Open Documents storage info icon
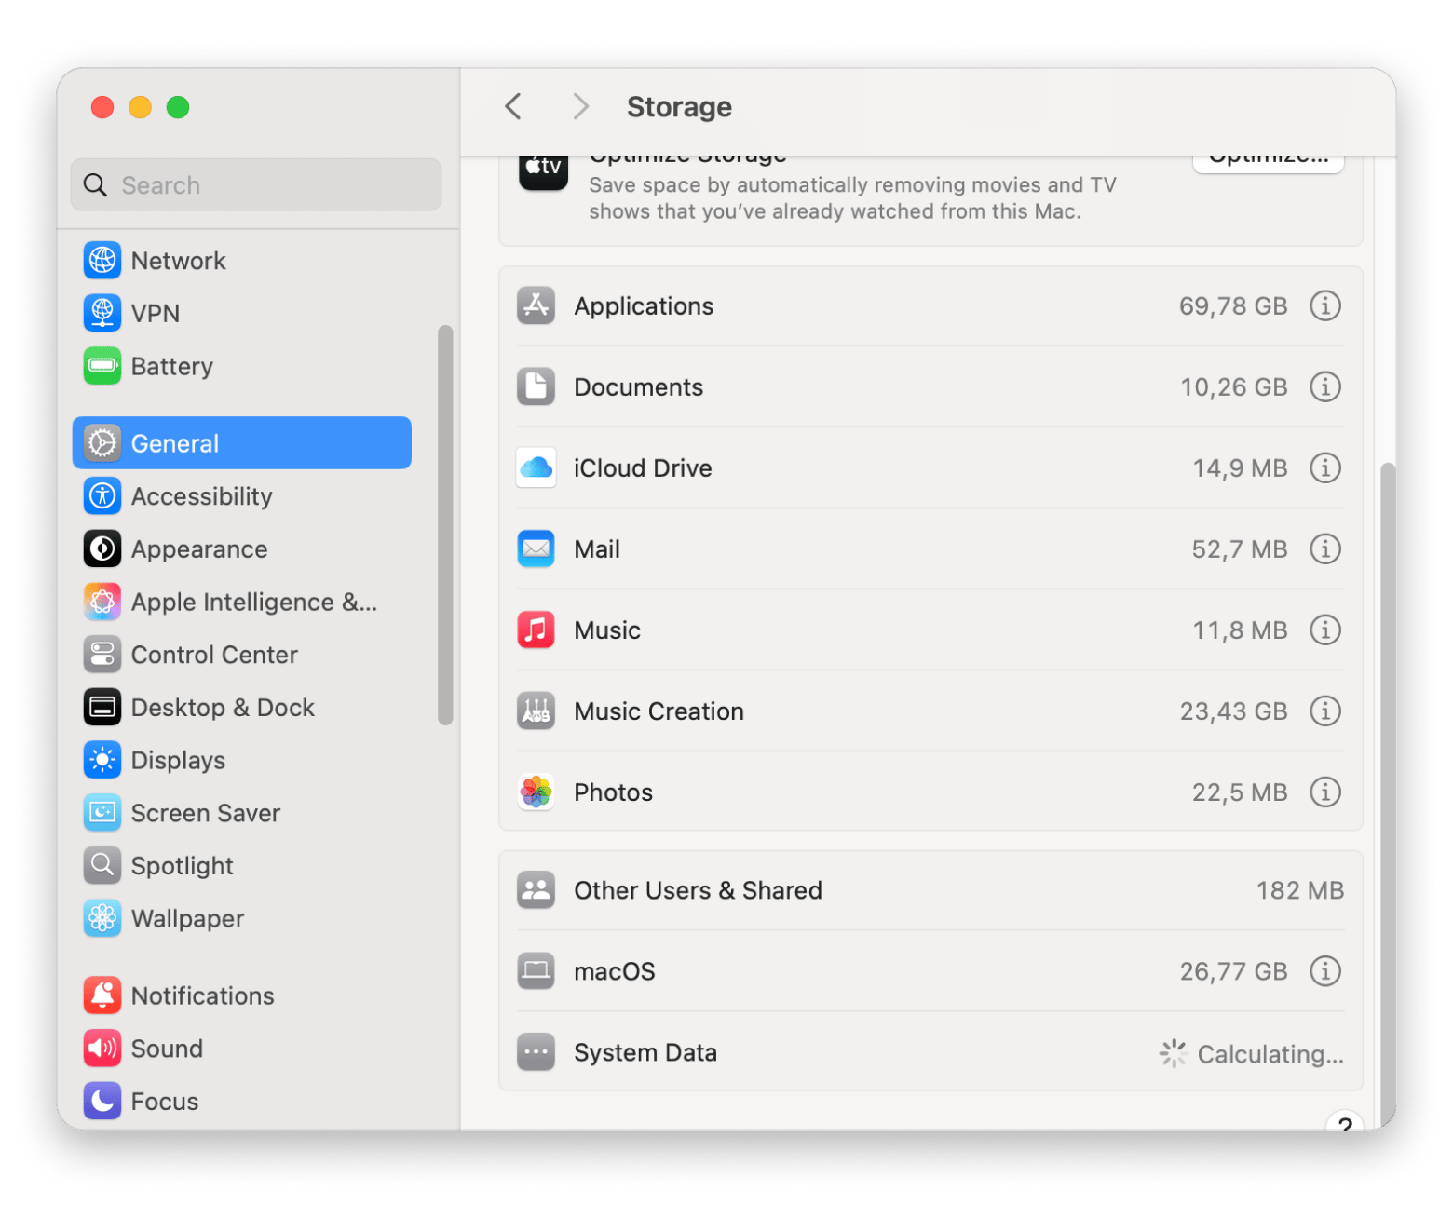The image size is (1453, 1205). coord(1324,387)
